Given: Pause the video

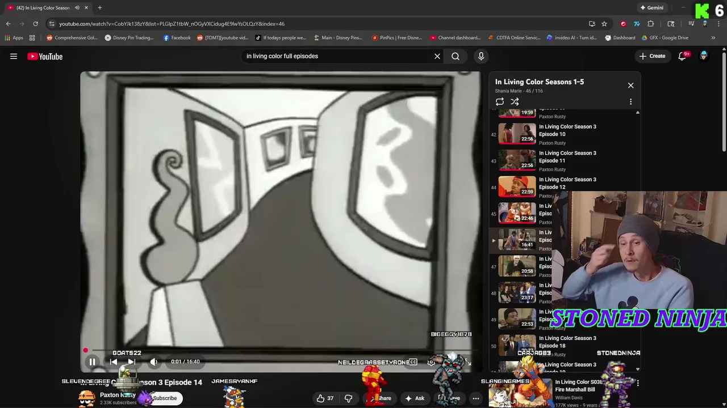Looking at the screenshot, I should tap(92, 362).
